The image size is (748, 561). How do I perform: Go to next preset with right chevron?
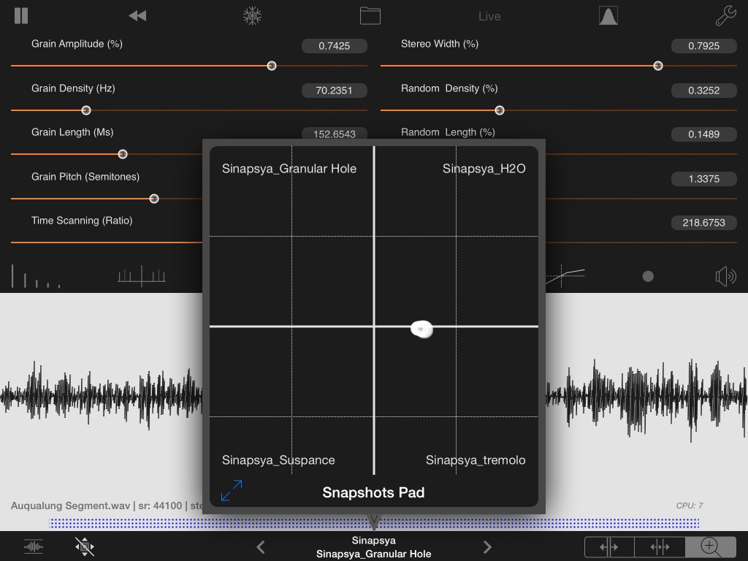487,546
